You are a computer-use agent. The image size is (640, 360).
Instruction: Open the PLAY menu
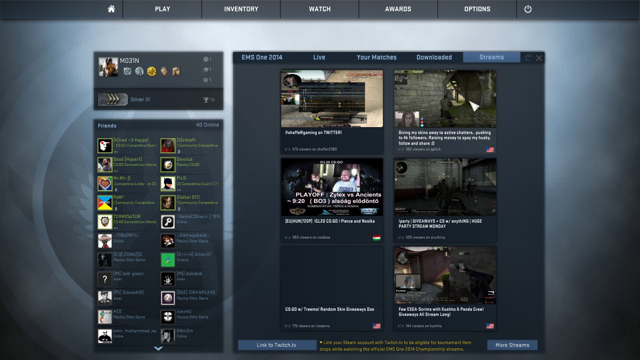point(162,9)
